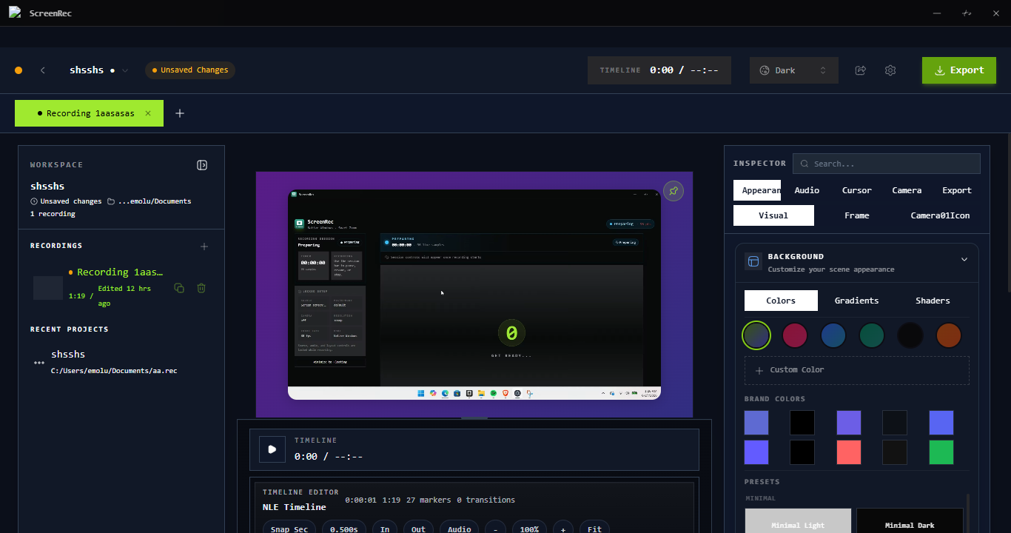Play the timeline with the play button

(x=272, y=449)
